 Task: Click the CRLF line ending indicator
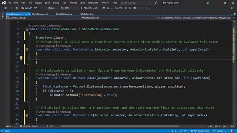232,126
